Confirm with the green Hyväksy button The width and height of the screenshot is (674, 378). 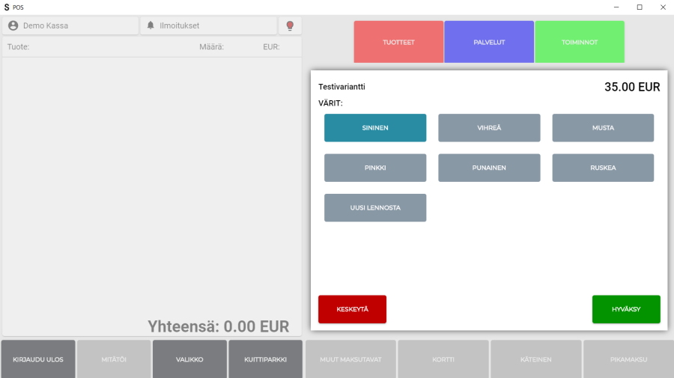pos(626,309)
